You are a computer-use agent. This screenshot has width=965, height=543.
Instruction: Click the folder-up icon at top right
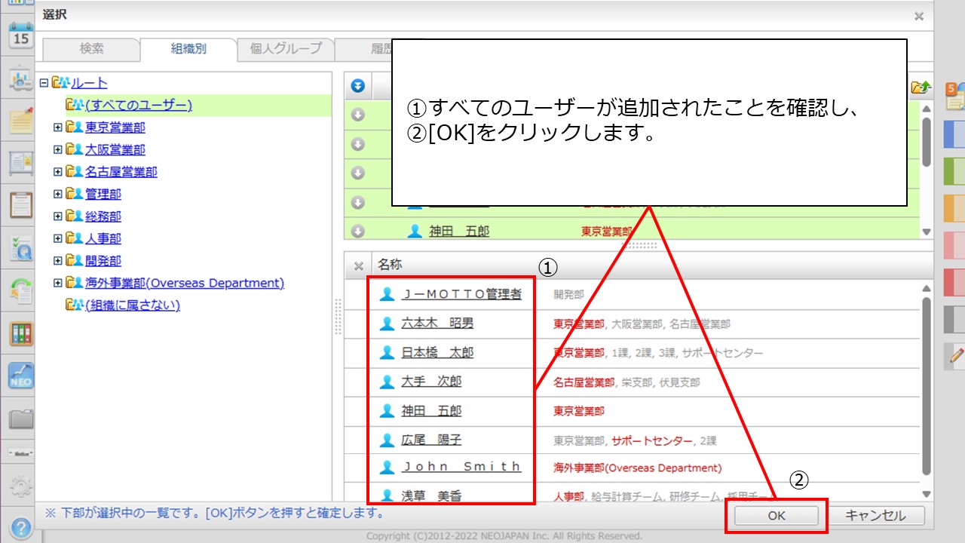(921, 87)
